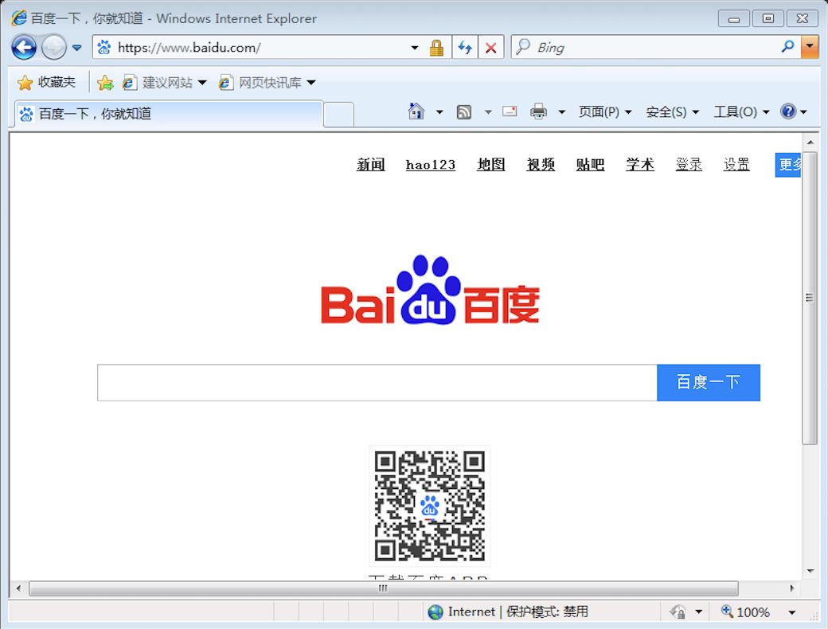Open the hao123 link
Screen dimensions: 828x629
click(430, 165)
